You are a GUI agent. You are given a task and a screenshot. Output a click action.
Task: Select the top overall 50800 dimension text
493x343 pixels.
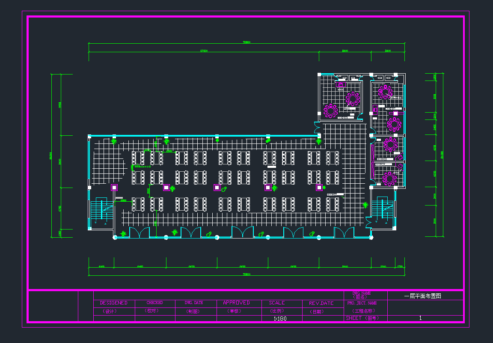246,42
